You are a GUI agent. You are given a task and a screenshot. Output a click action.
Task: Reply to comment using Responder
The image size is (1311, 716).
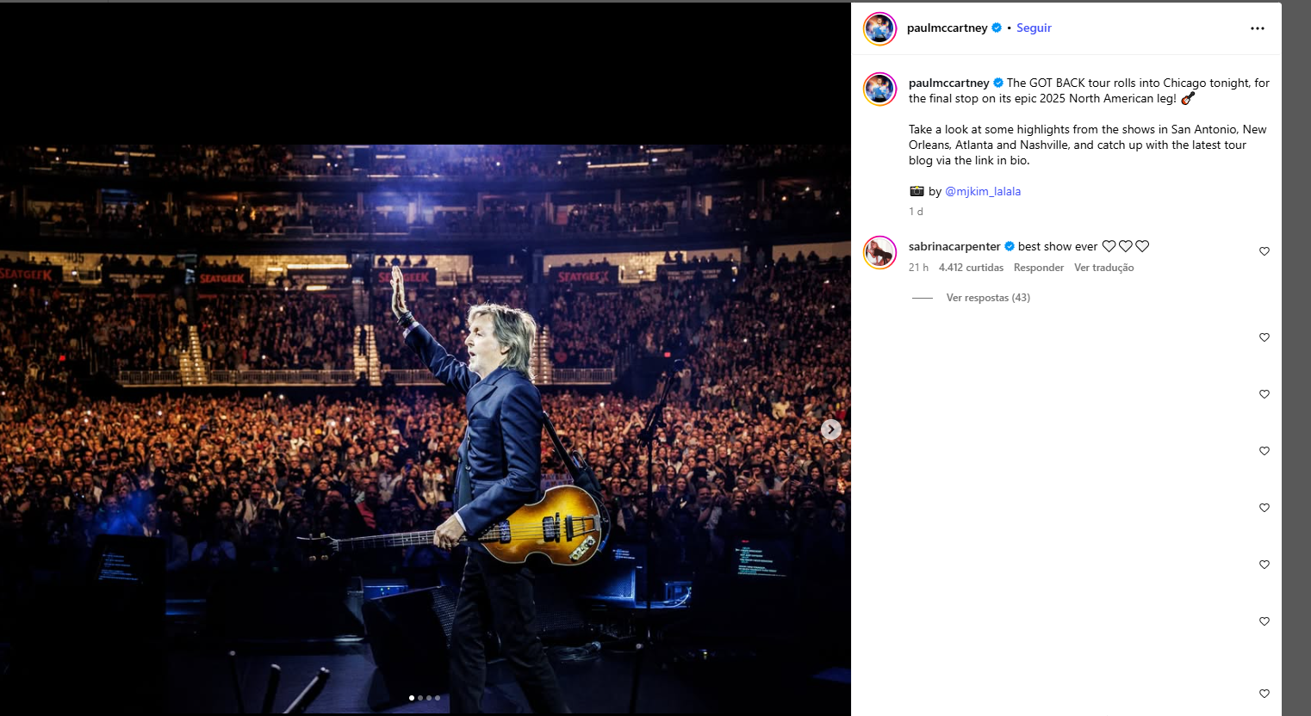click(1038, 268)
